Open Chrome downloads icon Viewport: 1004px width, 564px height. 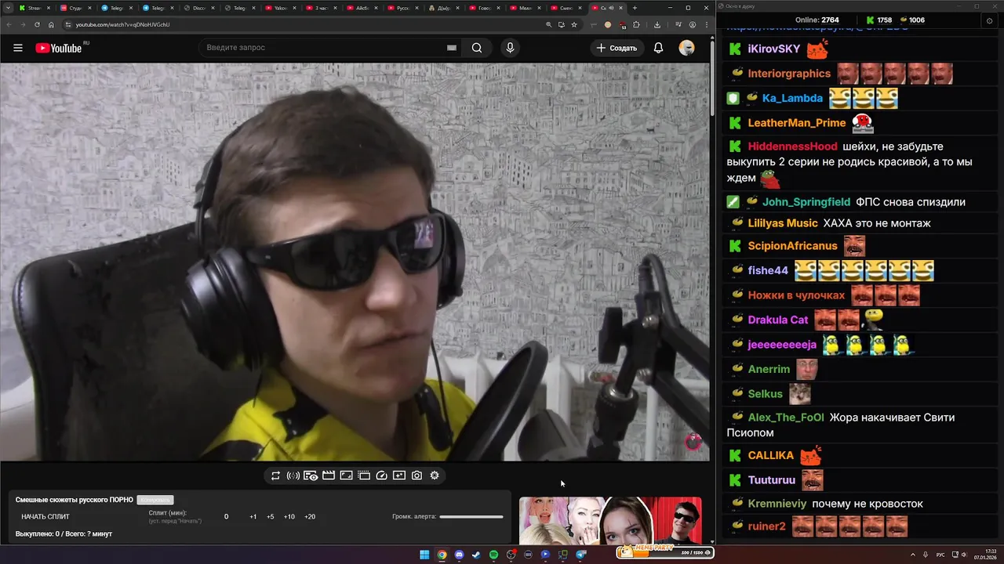coord(657,24)
